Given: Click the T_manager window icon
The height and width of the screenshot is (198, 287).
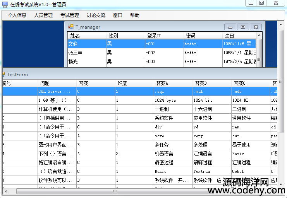Looking at the screenshot, I should point(70,27).
